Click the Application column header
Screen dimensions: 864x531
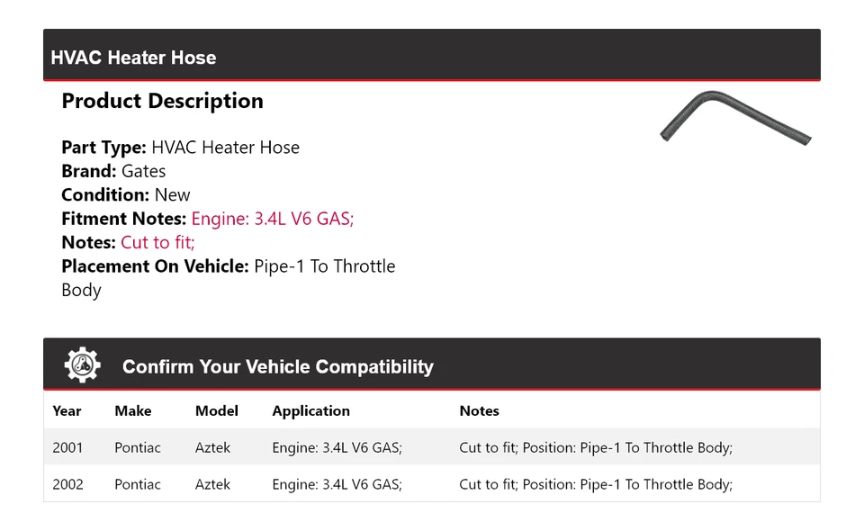click(x=310, y=410)
